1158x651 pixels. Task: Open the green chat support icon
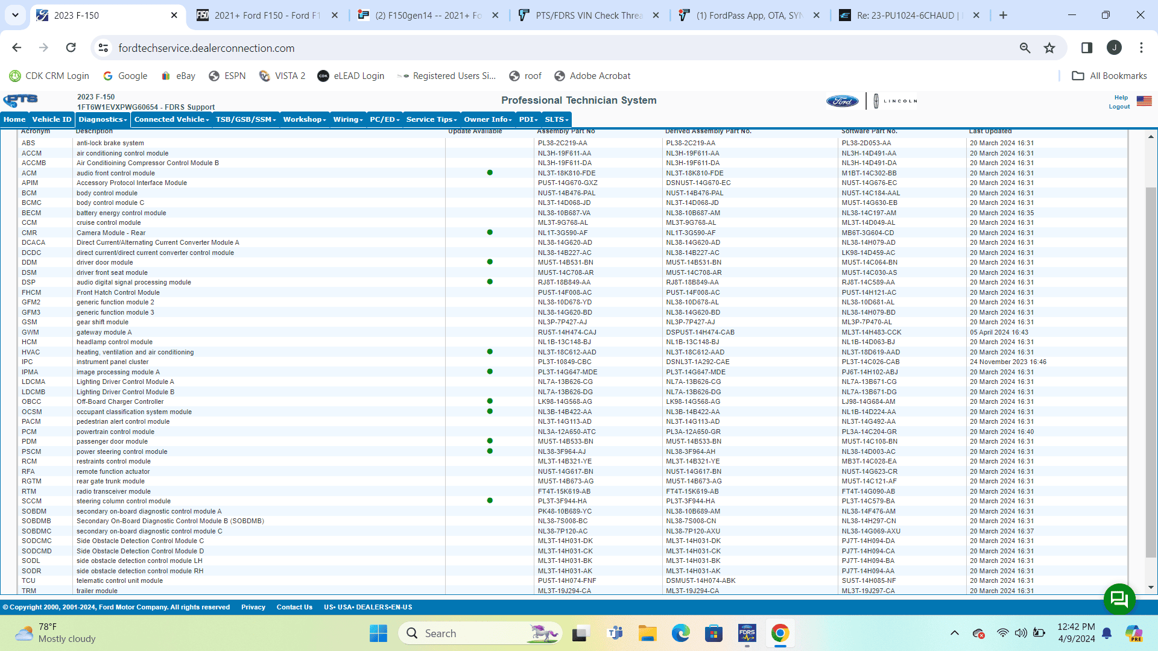(1119, 599)
